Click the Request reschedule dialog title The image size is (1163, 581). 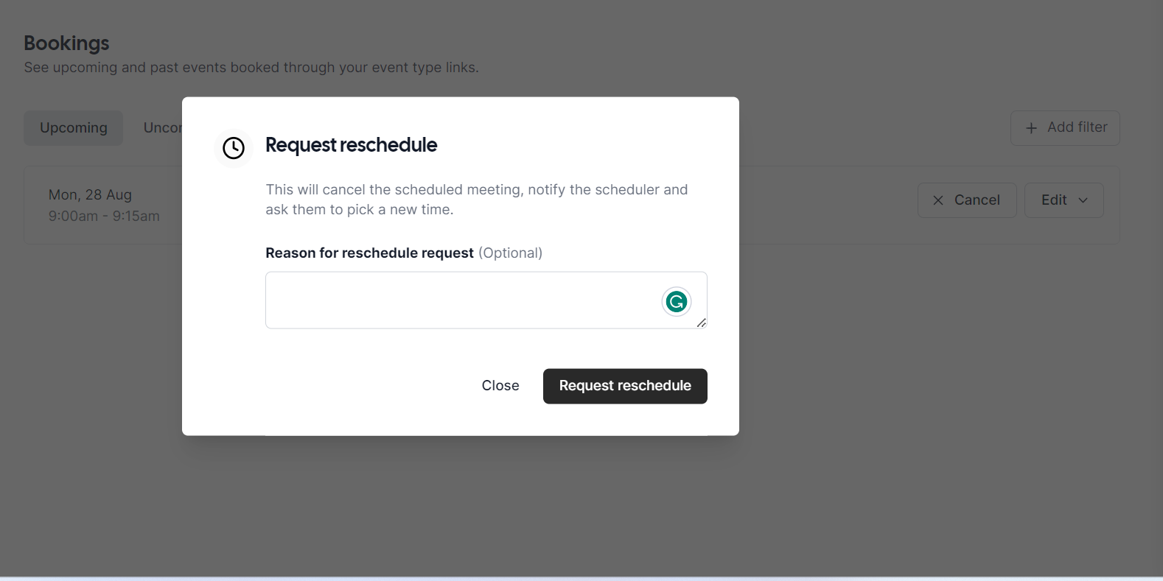tap(352, 144)
